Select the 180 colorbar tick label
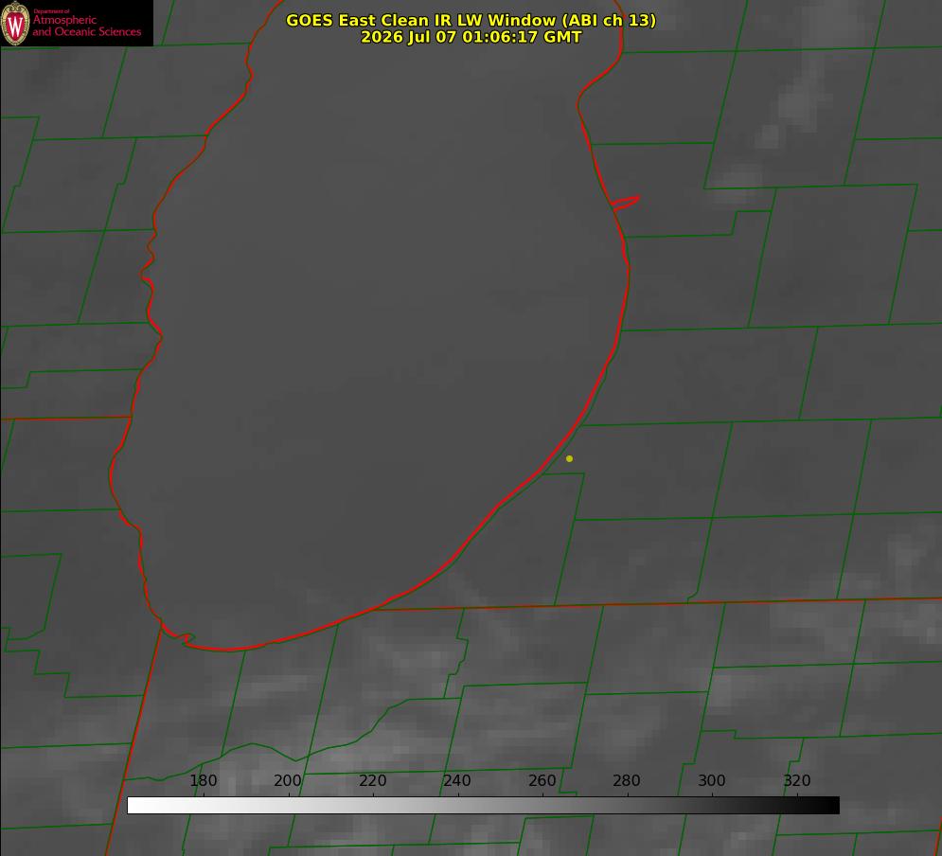 [203, 780]
